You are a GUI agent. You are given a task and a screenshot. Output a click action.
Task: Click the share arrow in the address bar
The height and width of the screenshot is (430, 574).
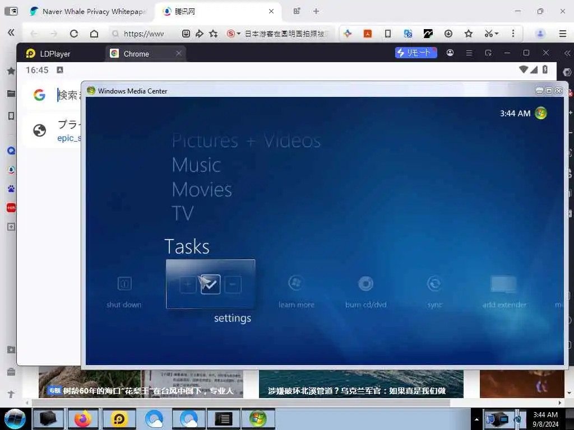pos(200,34)
